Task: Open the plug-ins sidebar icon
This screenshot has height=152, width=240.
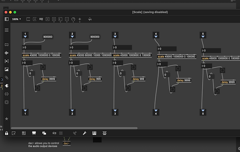Action: 6,86
